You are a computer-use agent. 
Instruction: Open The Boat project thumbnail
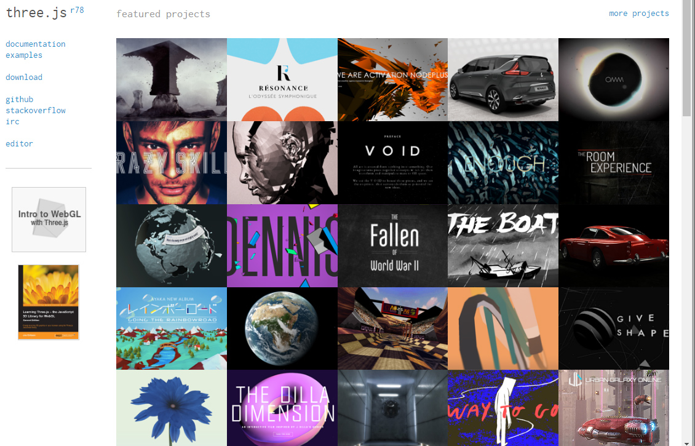click(x=503, y=245)
